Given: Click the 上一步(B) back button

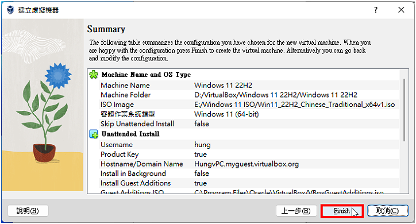Looking at the screenshot, I should (x=296, y=211).
